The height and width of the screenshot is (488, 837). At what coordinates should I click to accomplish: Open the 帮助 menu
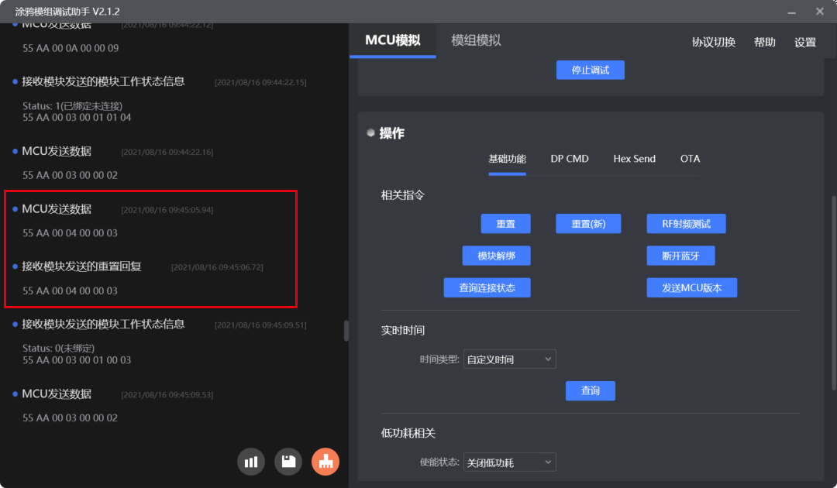pyautogui.click(x=765, y=42)
